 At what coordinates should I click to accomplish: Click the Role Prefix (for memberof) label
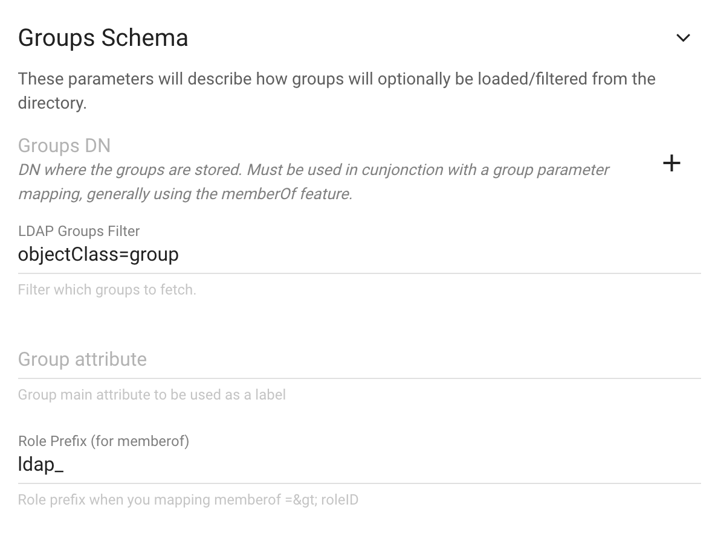click(x=103, y=441)
